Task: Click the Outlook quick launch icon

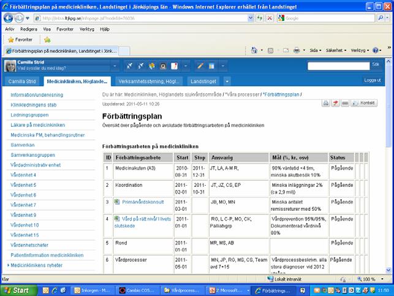Action: [46, 290]
